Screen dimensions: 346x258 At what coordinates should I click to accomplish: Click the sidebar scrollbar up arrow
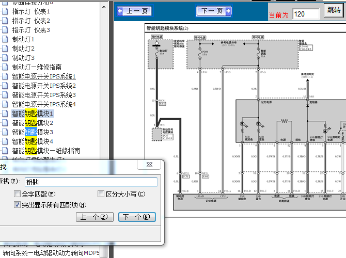pyautogui.click(x=104, y=7)
